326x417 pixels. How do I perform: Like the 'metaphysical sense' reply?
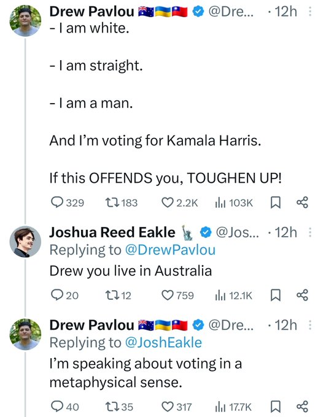(177, 407)
